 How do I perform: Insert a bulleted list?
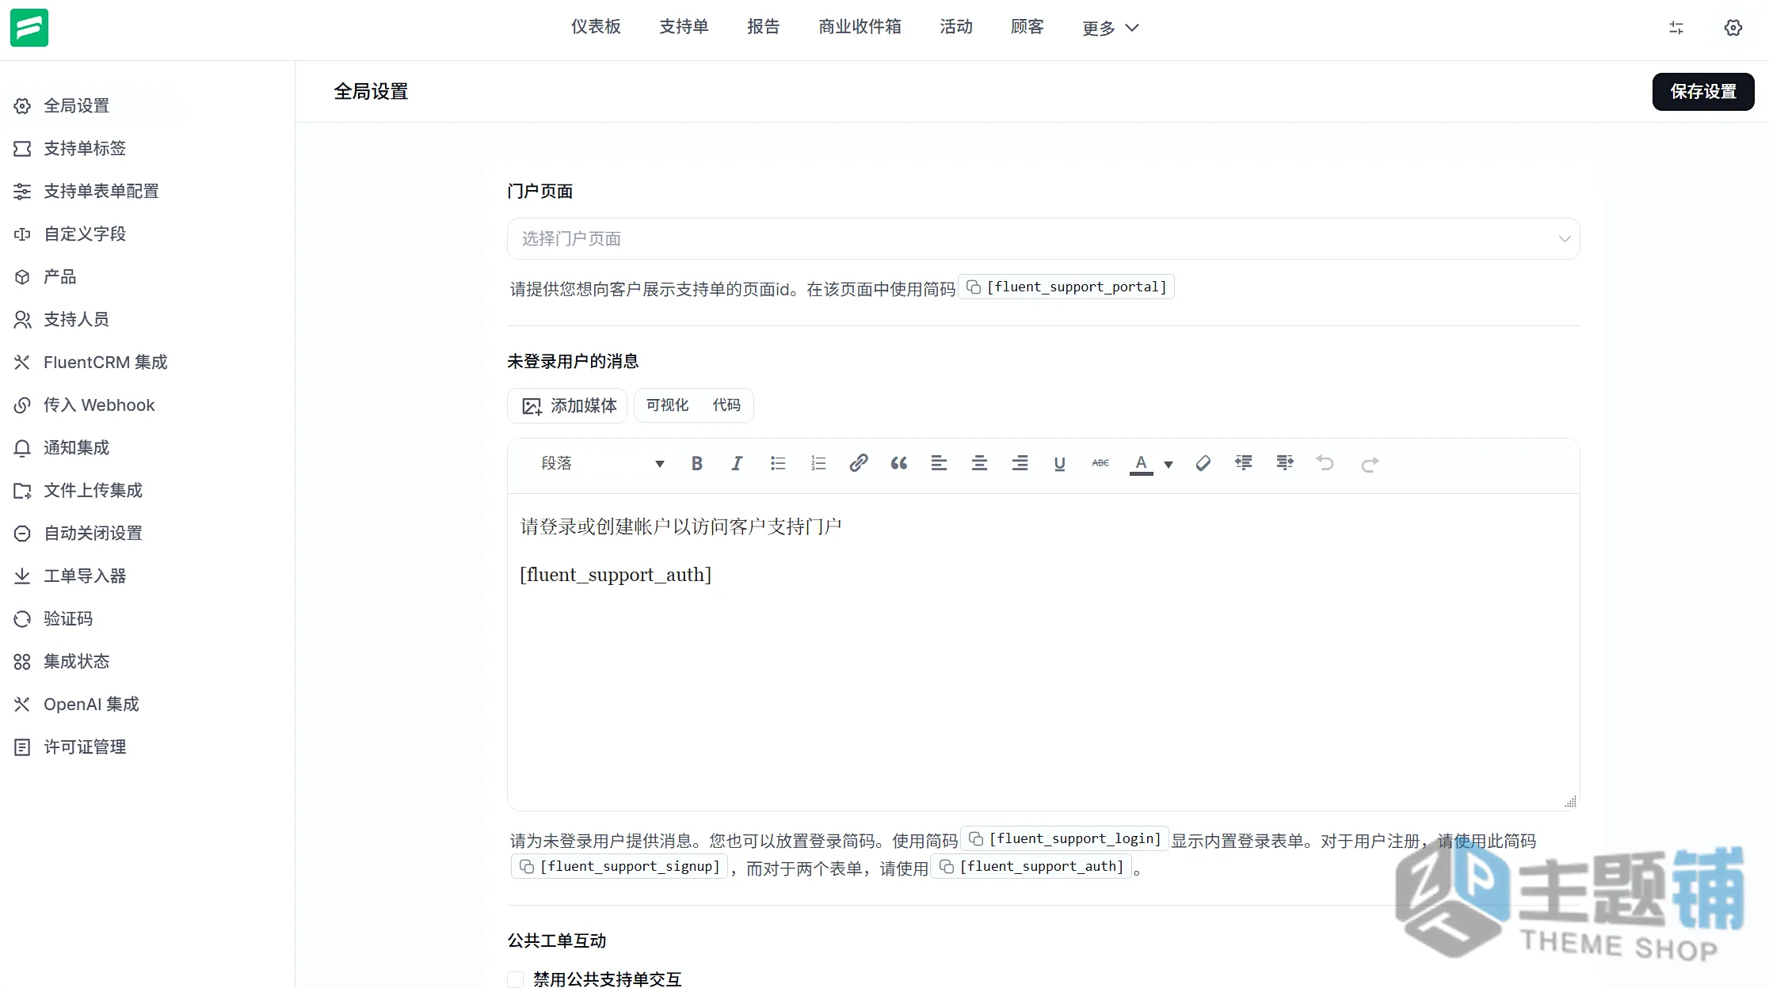click(x=778, y=464)
